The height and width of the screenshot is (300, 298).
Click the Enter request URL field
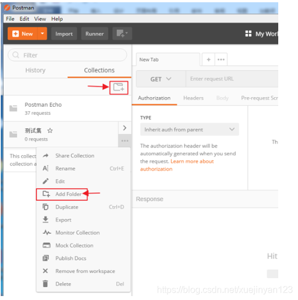(232, 79)
